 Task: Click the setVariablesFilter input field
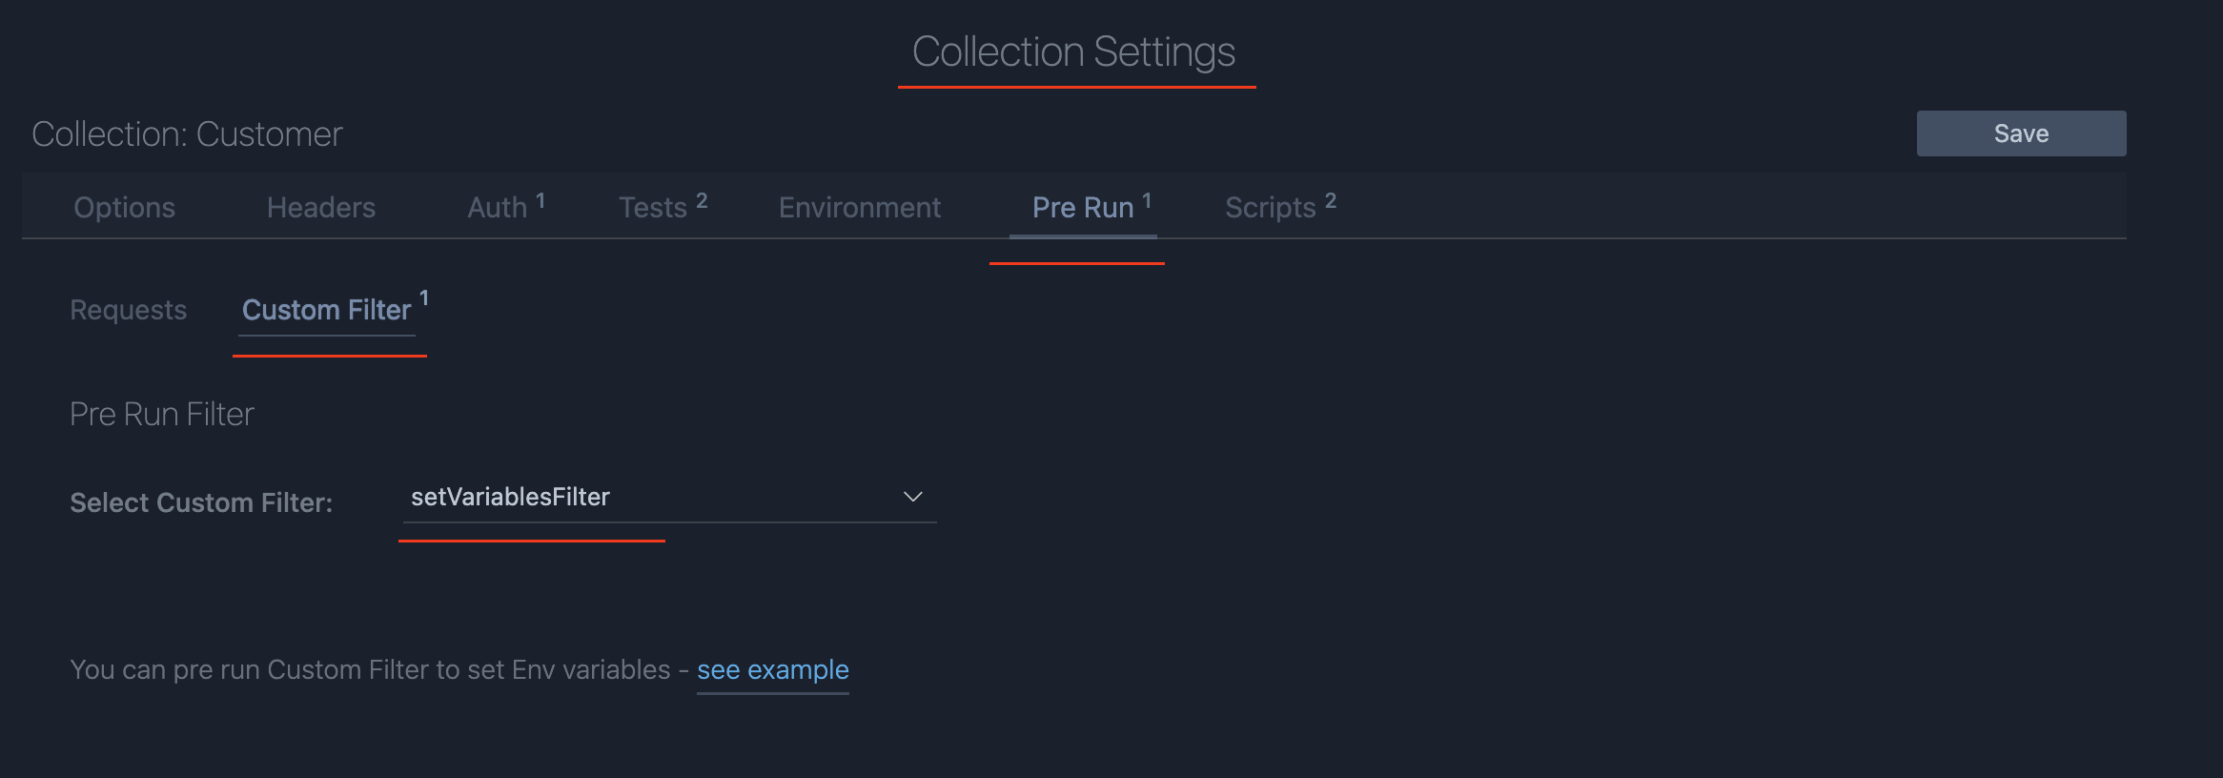(x=572, y=496)
